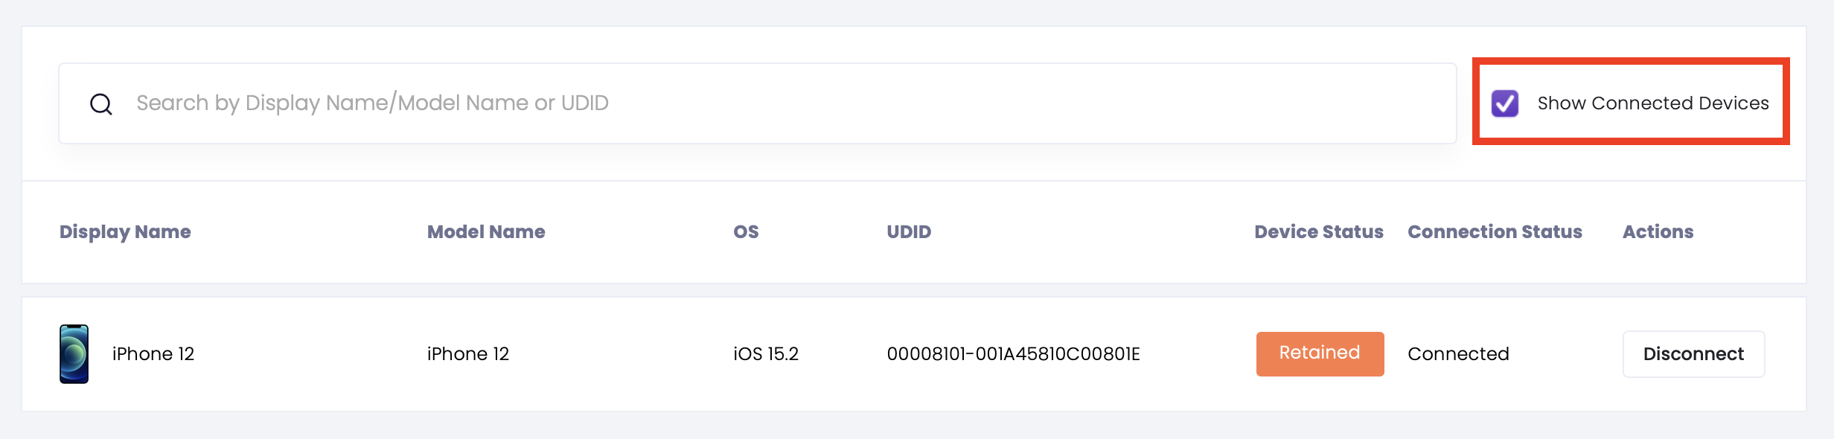Screen dimensions: 1834x439
Task: Focus the Search by Display Name field
Action: [x=758, y=103]
